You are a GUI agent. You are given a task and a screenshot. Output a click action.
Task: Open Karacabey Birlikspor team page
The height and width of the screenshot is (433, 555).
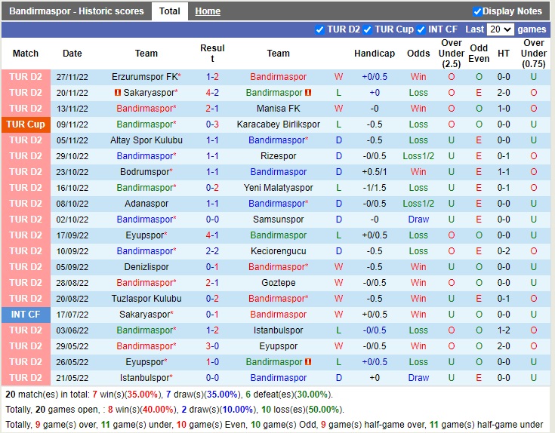(278, 124)
